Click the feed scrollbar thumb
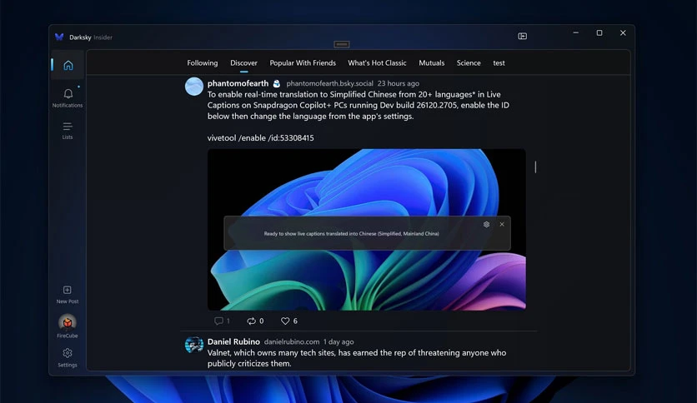Viewport: 697px width, 403px height. click(x=535, y=167)
